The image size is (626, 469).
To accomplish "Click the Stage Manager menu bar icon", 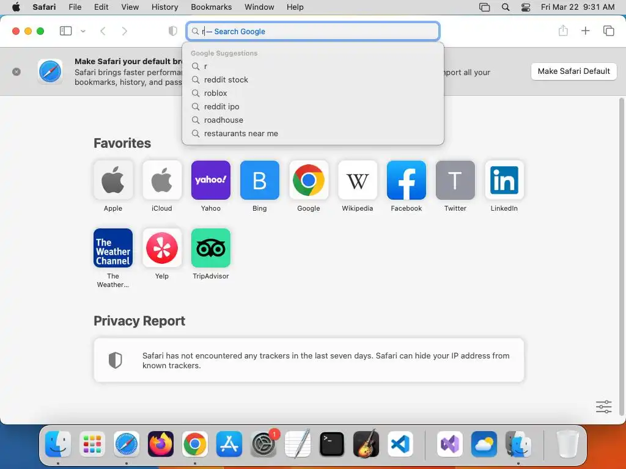I will 484,7.
